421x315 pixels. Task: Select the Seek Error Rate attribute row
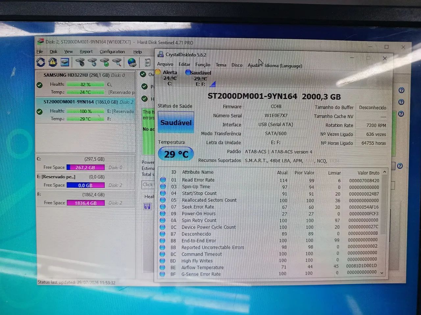(270, 207)
